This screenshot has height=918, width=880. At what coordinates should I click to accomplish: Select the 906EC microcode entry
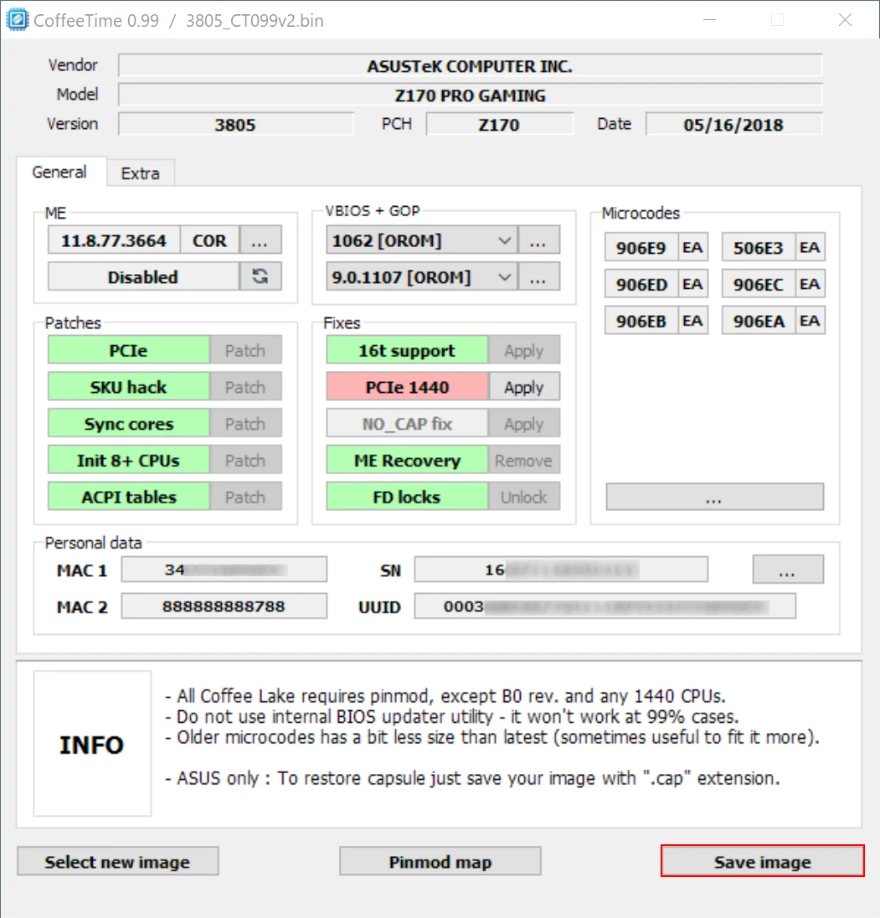tap(759, 284)
